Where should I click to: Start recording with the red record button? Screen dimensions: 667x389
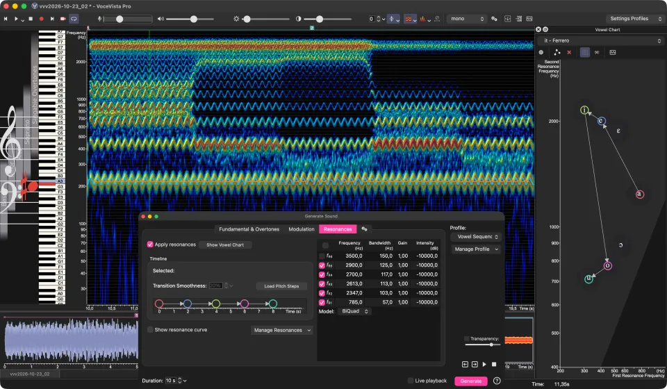tap(41, 19)
